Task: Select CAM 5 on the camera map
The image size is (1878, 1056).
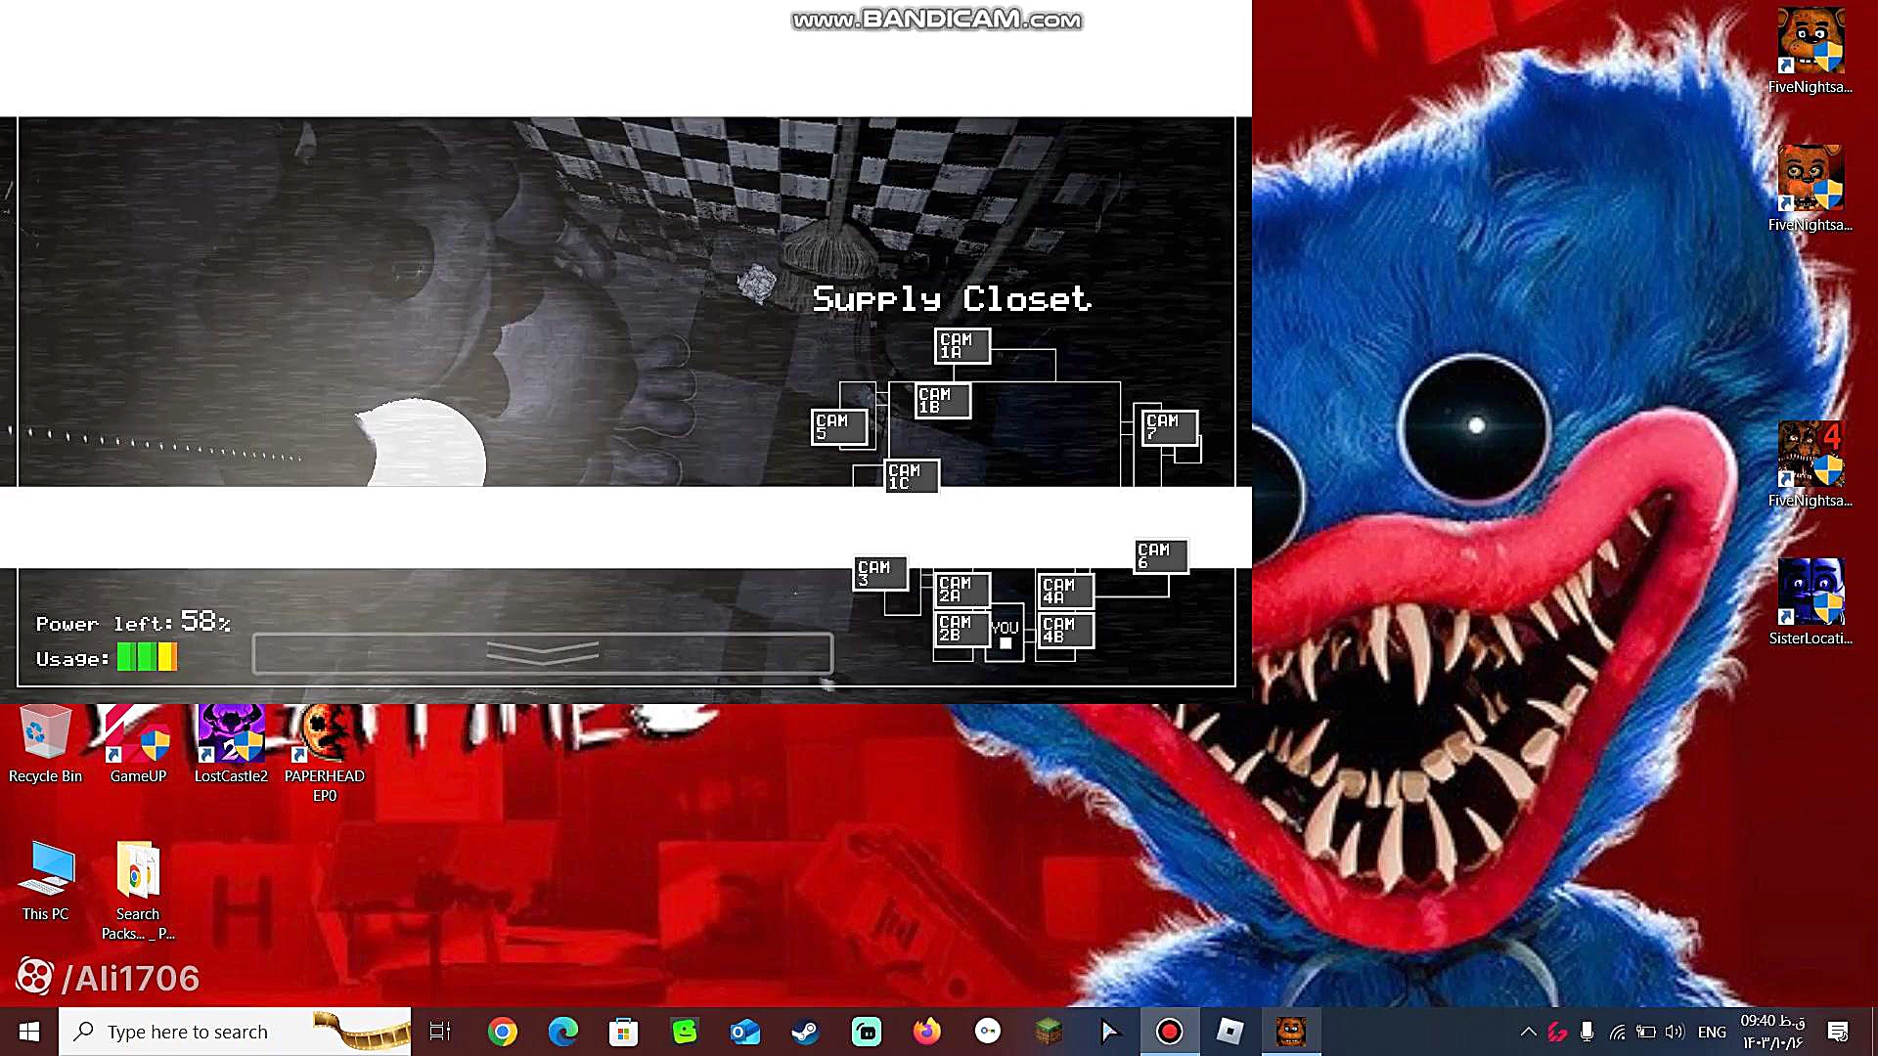Action: coord(839,426)
